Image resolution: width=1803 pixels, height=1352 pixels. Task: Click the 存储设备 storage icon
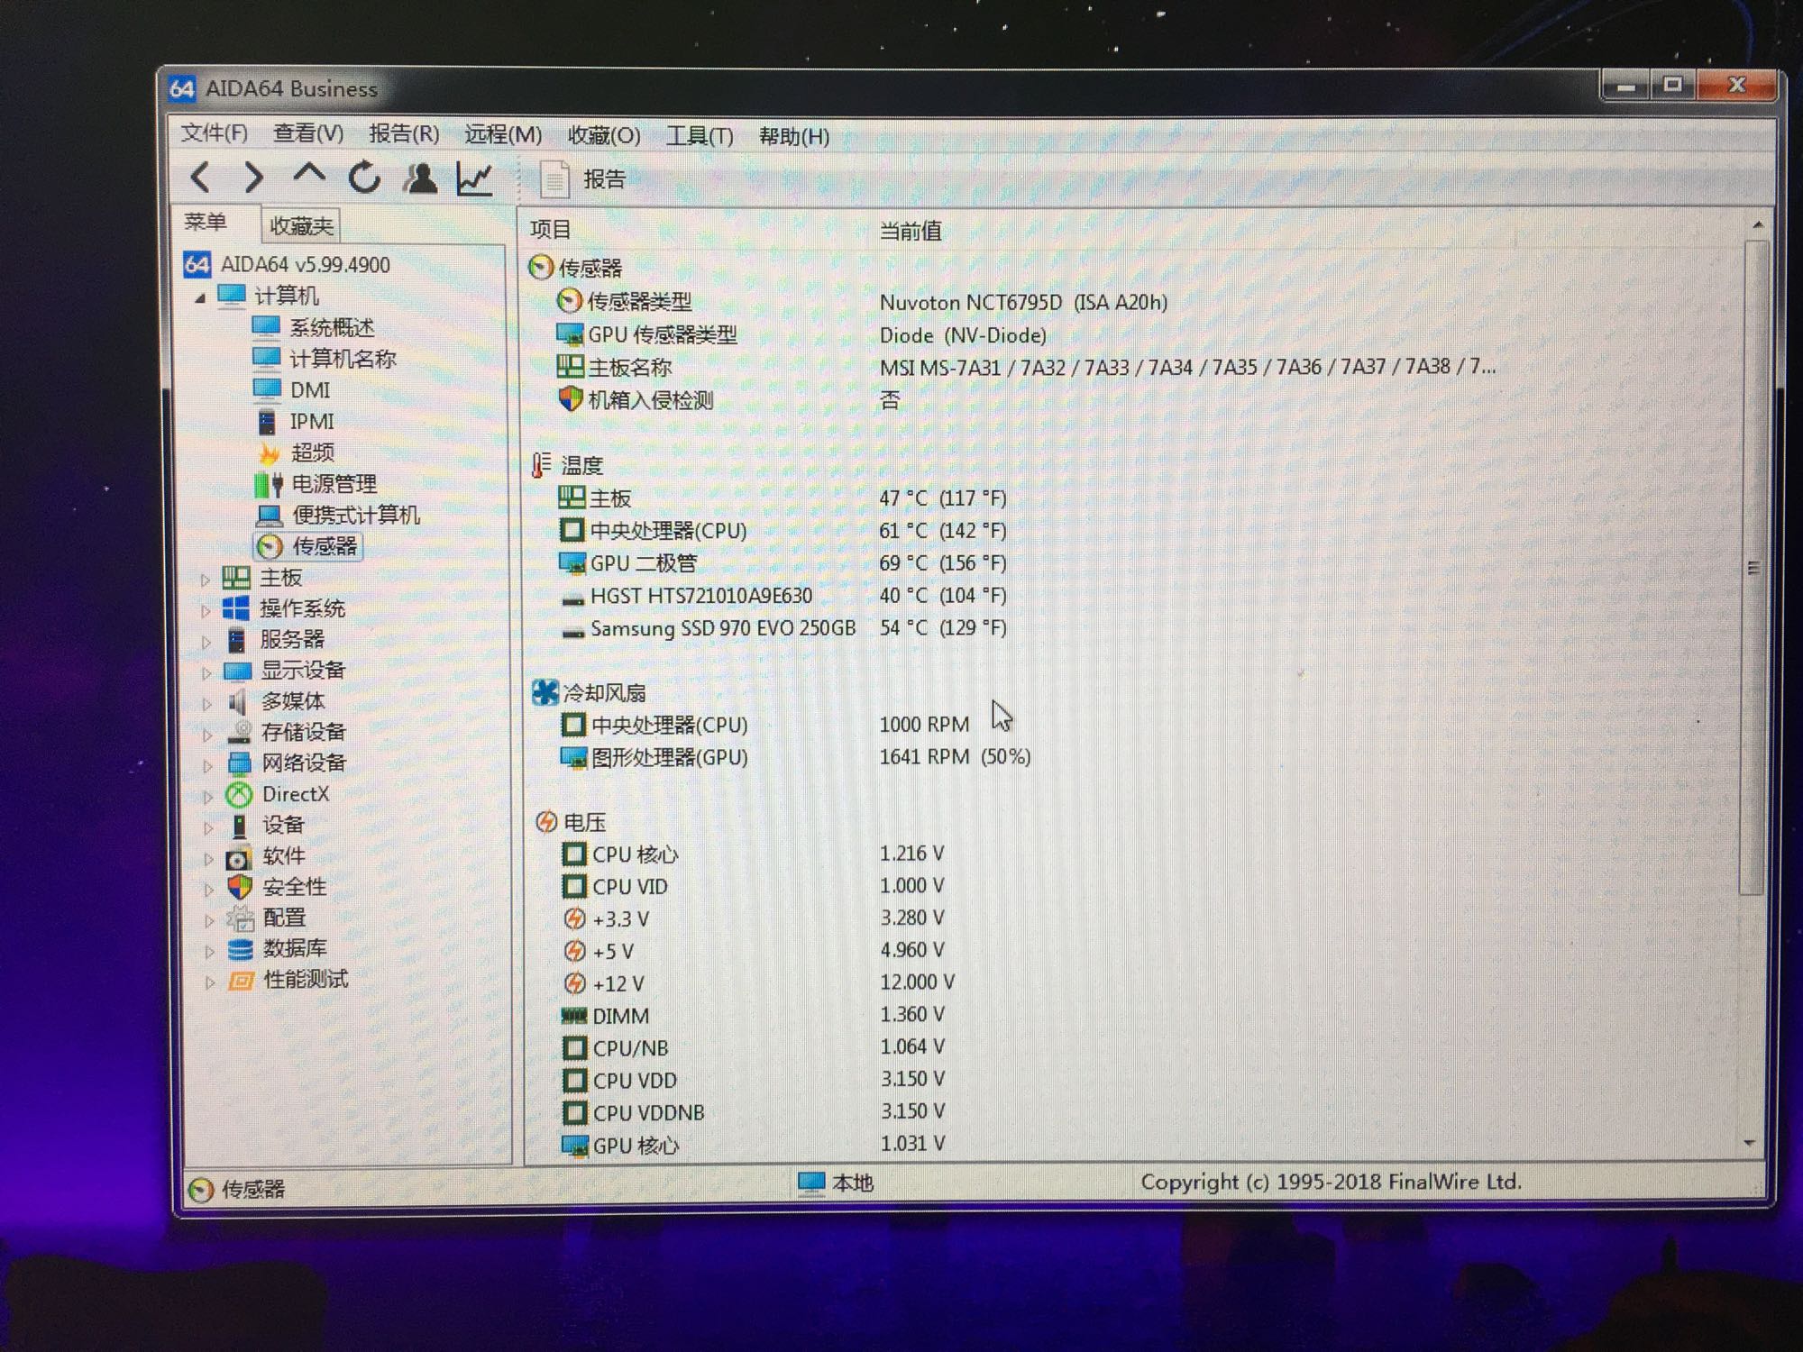pyautogui.click(x=239, y=732)
